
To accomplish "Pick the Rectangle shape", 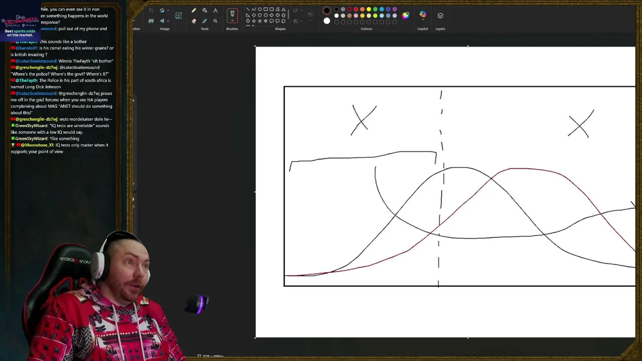I will tap(266, 10).
